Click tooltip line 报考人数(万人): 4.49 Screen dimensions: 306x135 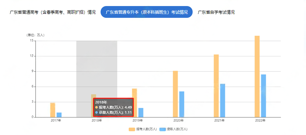[x=113, y=107]
